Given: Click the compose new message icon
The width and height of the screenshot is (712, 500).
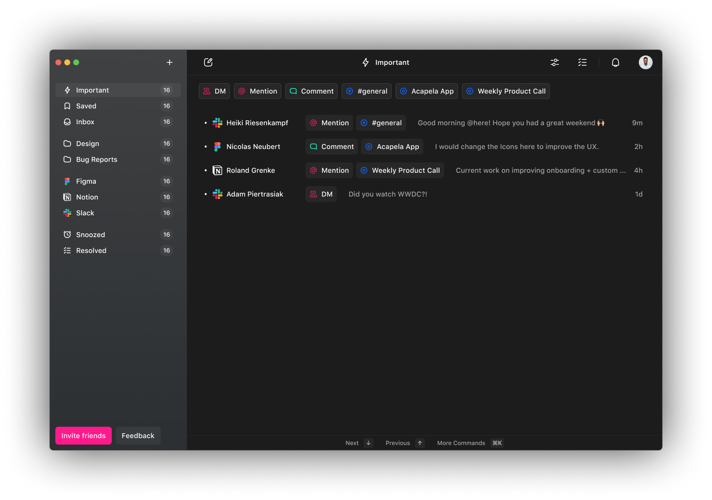Looking at the screenshot, I should (208, 62).
